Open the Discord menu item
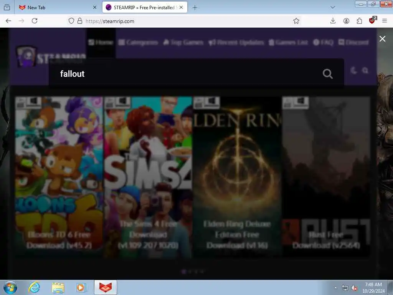393x295 pixels. click(x=353, y=42)
